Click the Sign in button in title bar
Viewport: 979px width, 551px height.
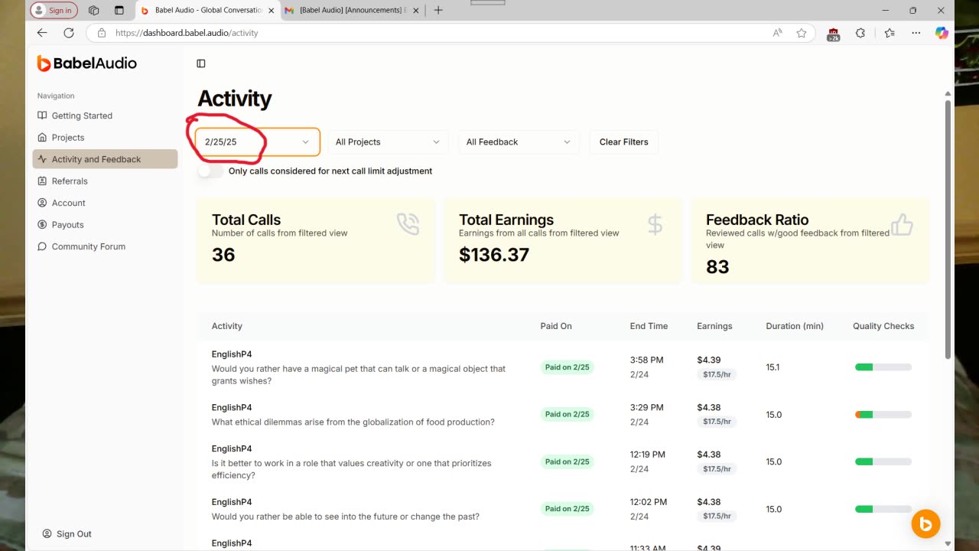pos(54,10)
